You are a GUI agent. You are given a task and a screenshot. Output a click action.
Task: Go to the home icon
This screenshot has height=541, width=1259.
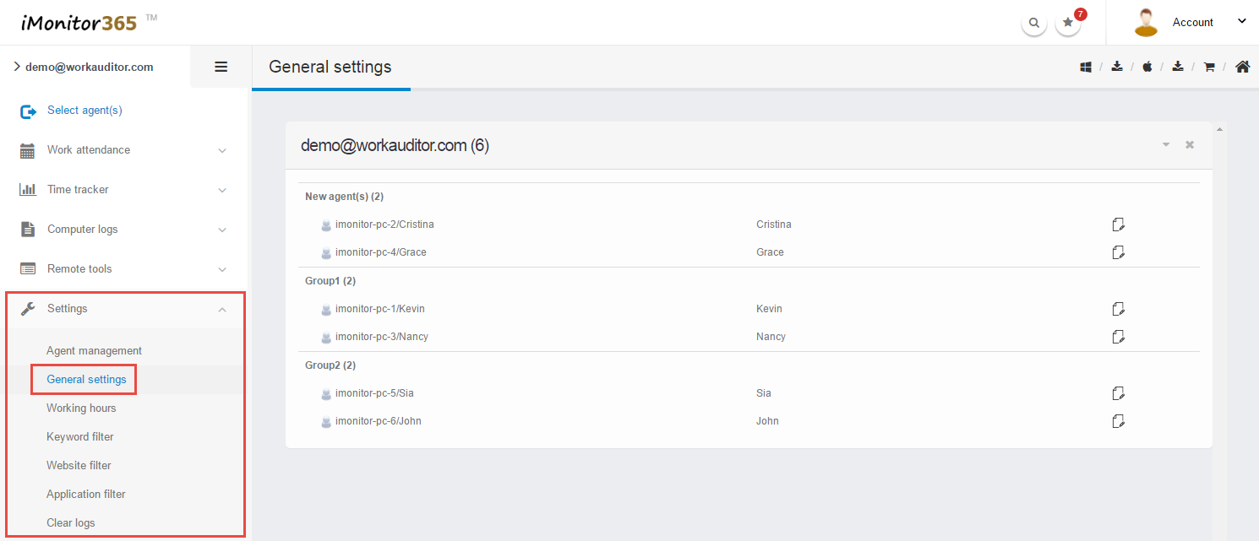1242,67
